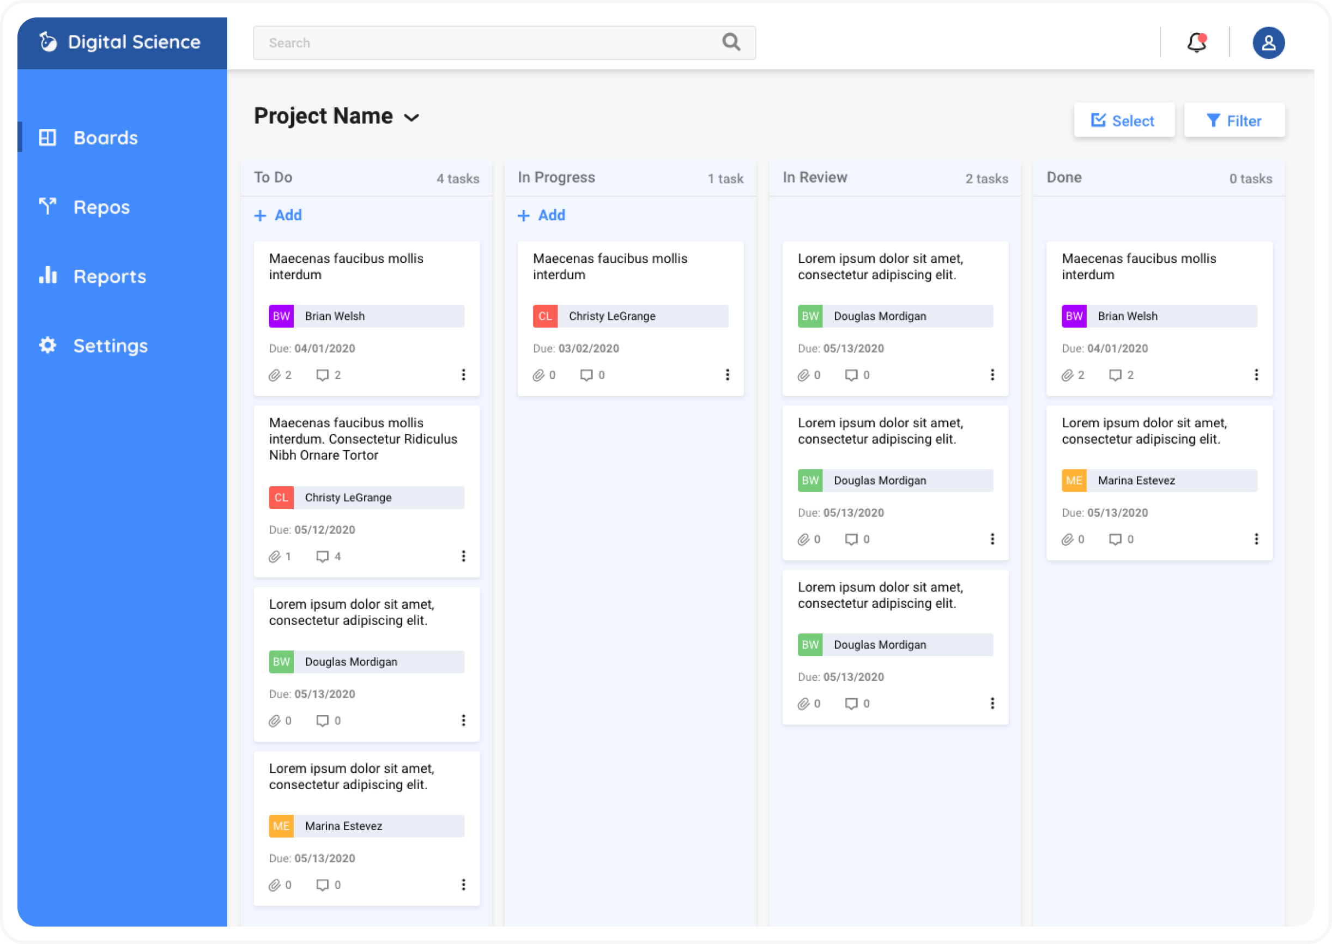Click the search magnifier icon
The height and width of the screenshot is (944, 1332).
(x=730, y=42)
